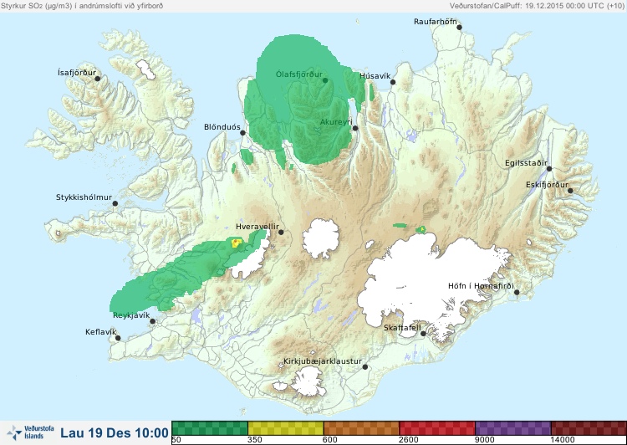Click the Reykjavík city marker dot
This screenshot has width=627, height=445.
tap(152, 321)
